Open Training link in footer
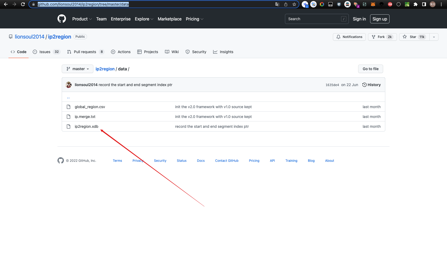The image size is (447, 267). click(291, 161)
